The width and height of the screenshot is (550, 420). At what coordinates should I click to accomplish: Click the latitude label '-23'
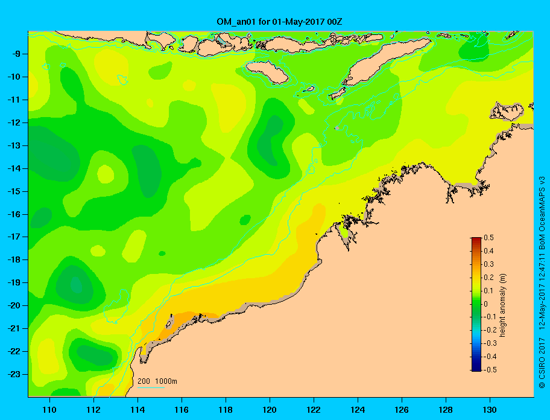pos(14,374)
